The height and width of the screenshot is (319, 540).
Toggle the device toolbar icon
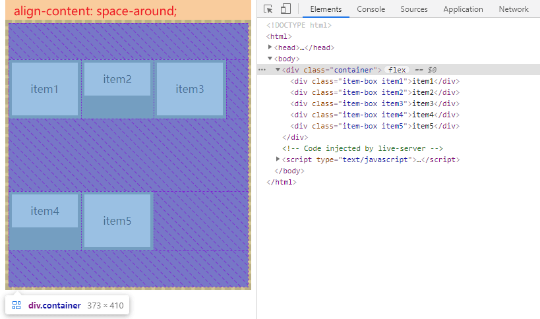[285, 9]
